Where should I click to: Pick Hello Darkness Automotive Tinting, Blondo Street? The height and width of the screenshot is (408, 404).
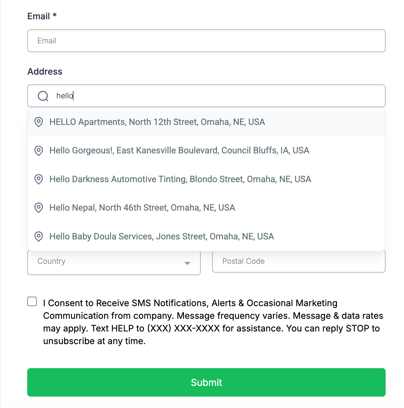pos(180,179)
